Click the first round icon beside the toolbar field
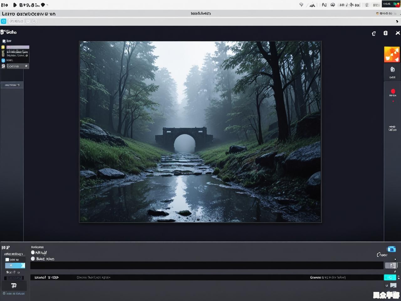 28,21
